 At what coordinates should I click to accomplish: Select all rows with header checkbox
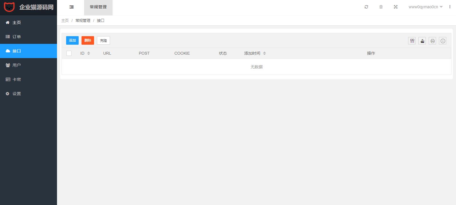tap(69, 53)
